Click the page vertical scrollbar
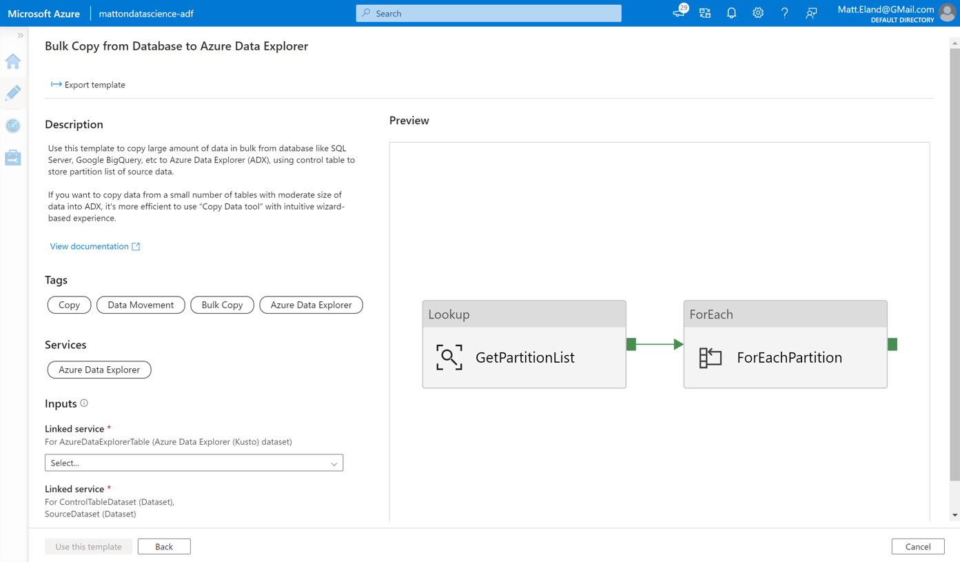 (x=954, y=264)
